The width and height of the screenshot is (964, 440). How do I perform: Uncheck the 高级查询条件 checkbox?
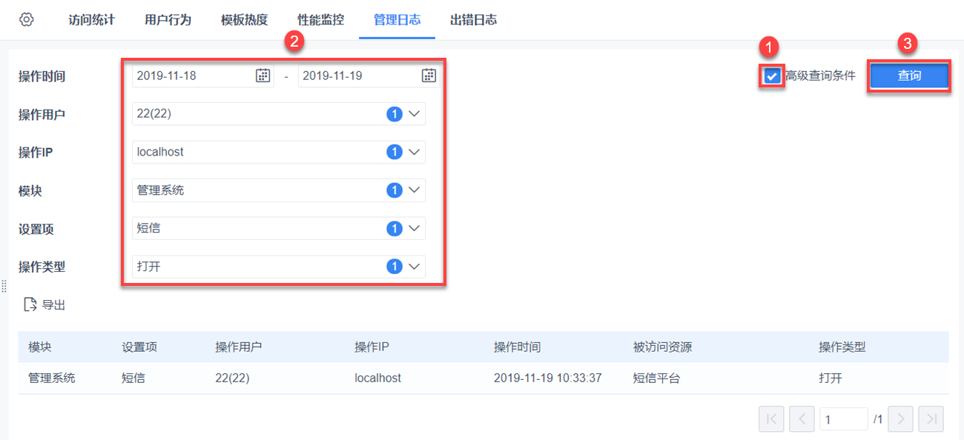pos(772,76)
